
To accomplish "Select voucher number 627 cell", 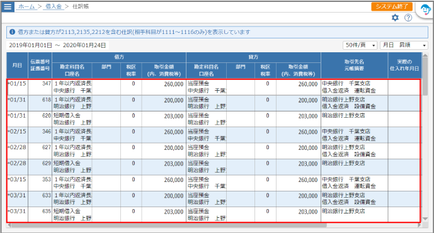I will click(x=40, y=151).
